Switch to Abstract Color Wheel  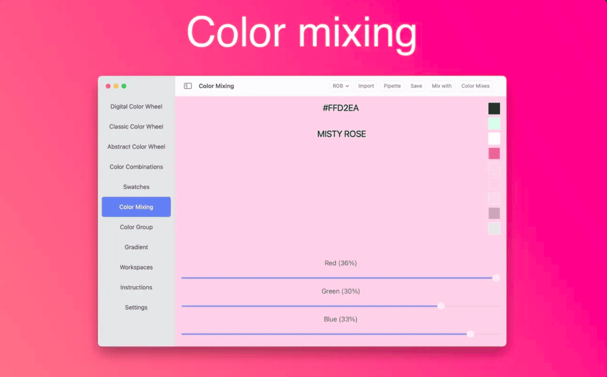[x=136, y=147]
